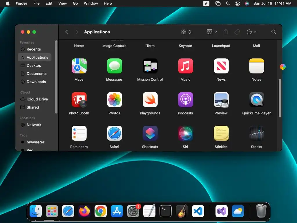This screenshot has width=297, height=223.
Task: Select the Mission Control app icon
Action: click(x=150, y=66)
